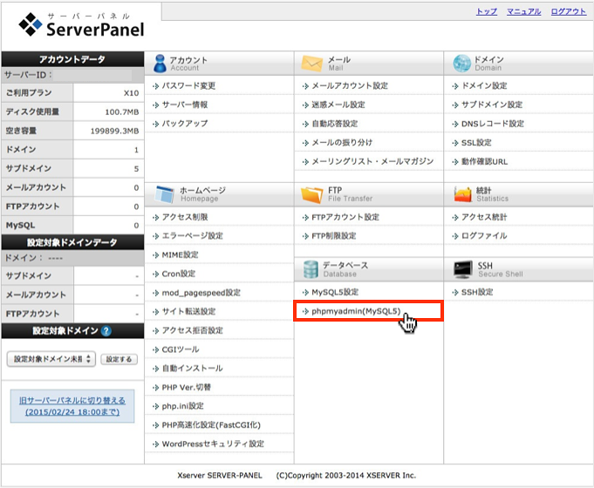594x488 pixels.
Task: Open アクセス拒否設定
Action: tap(193, 330)
